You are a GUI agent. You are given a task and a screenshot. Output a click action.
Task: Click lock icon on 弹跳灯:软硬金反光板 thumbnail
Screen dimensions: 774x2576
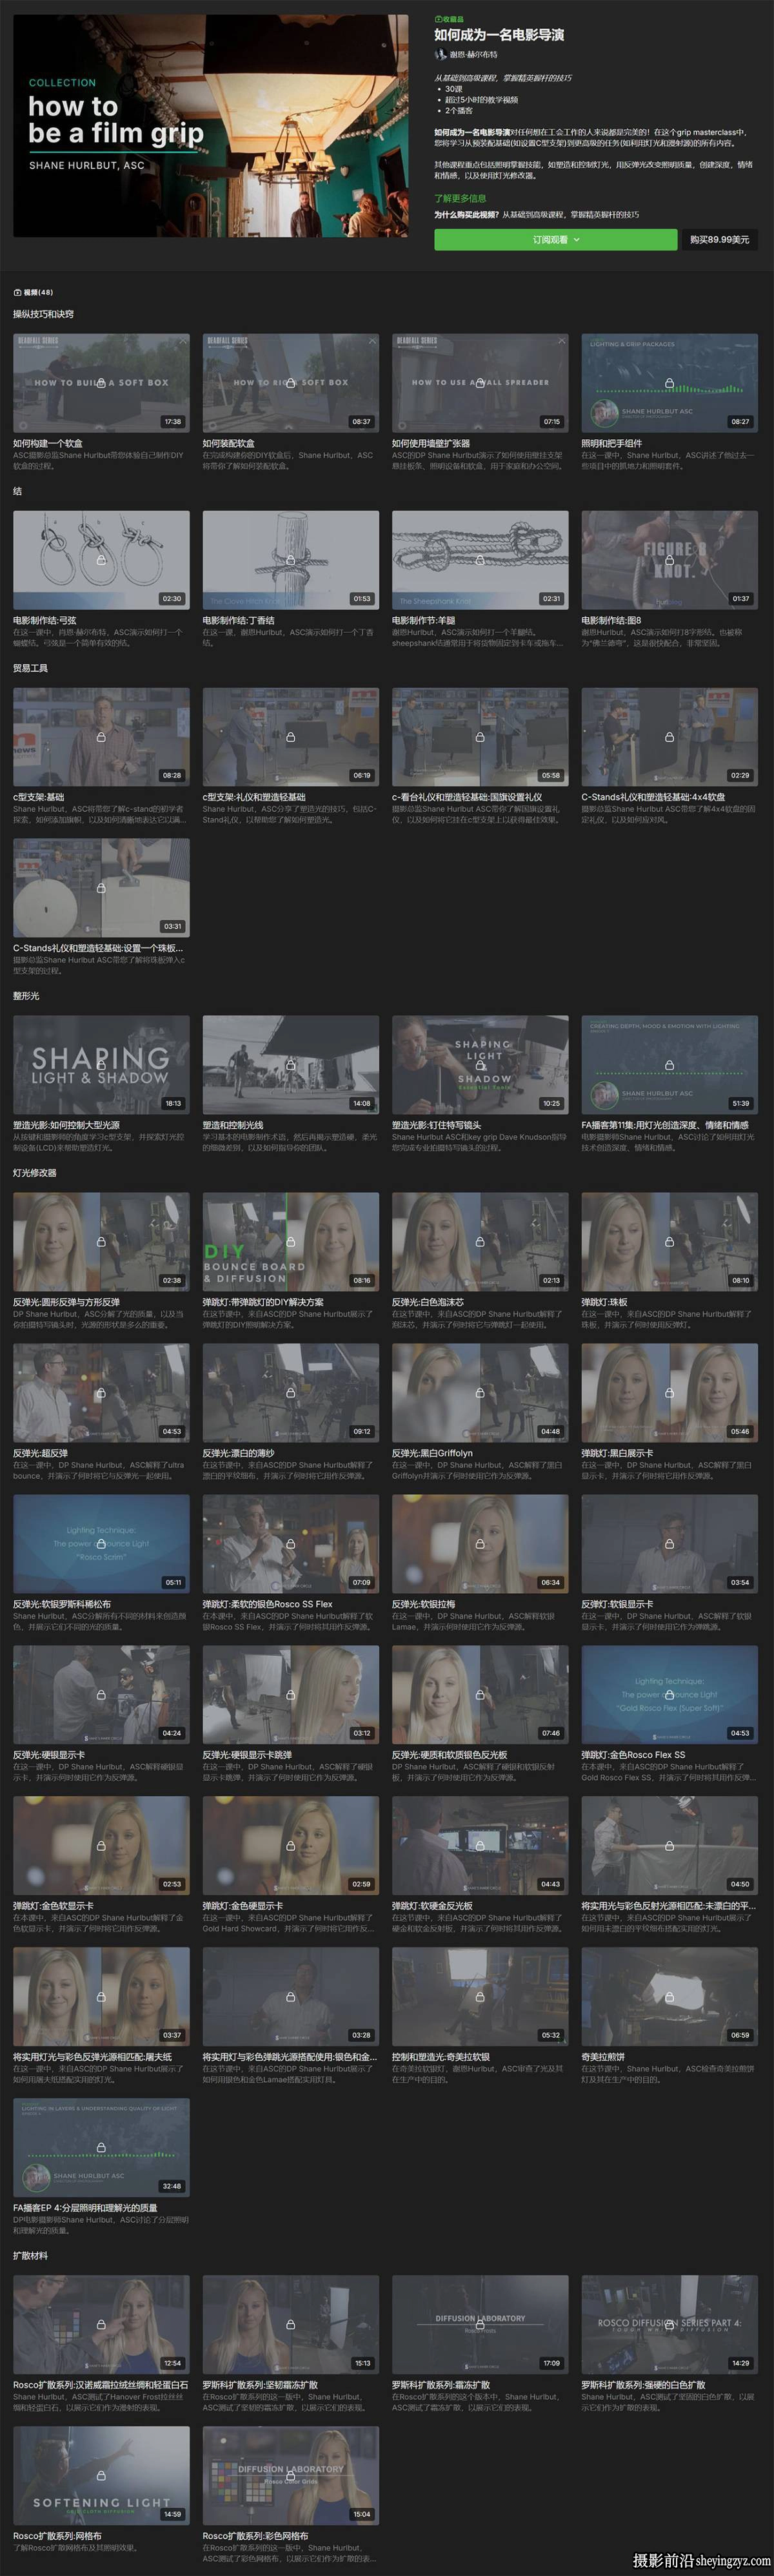481,1846
